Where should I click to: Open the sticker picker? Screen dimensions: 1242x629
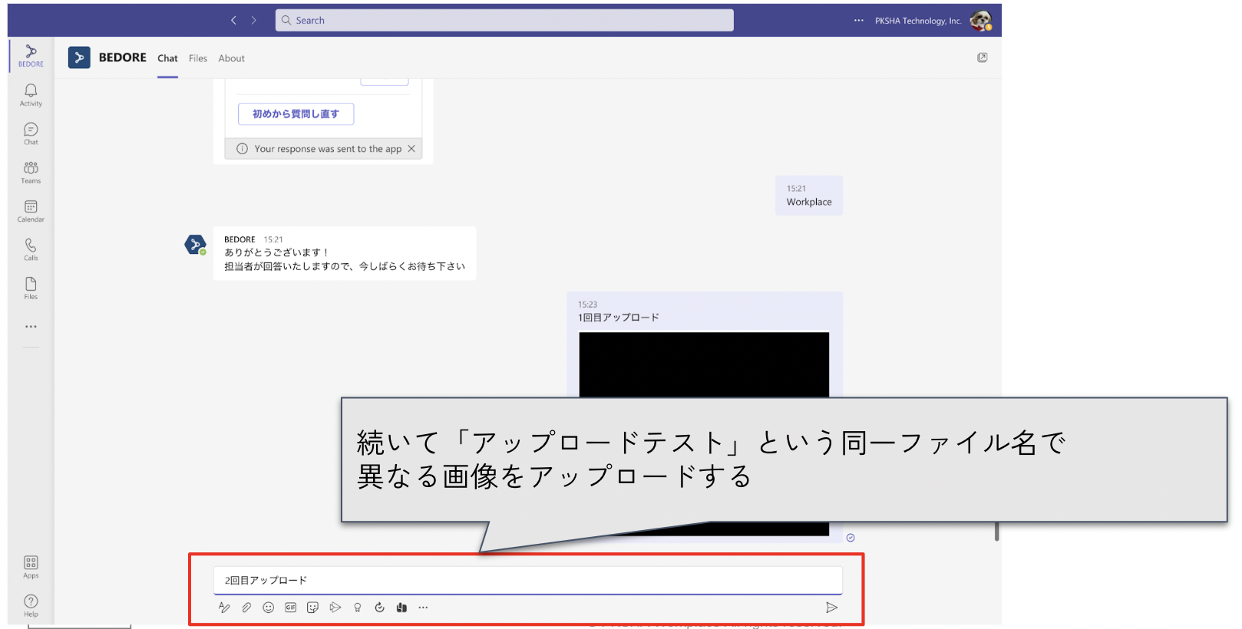[312, 608]
